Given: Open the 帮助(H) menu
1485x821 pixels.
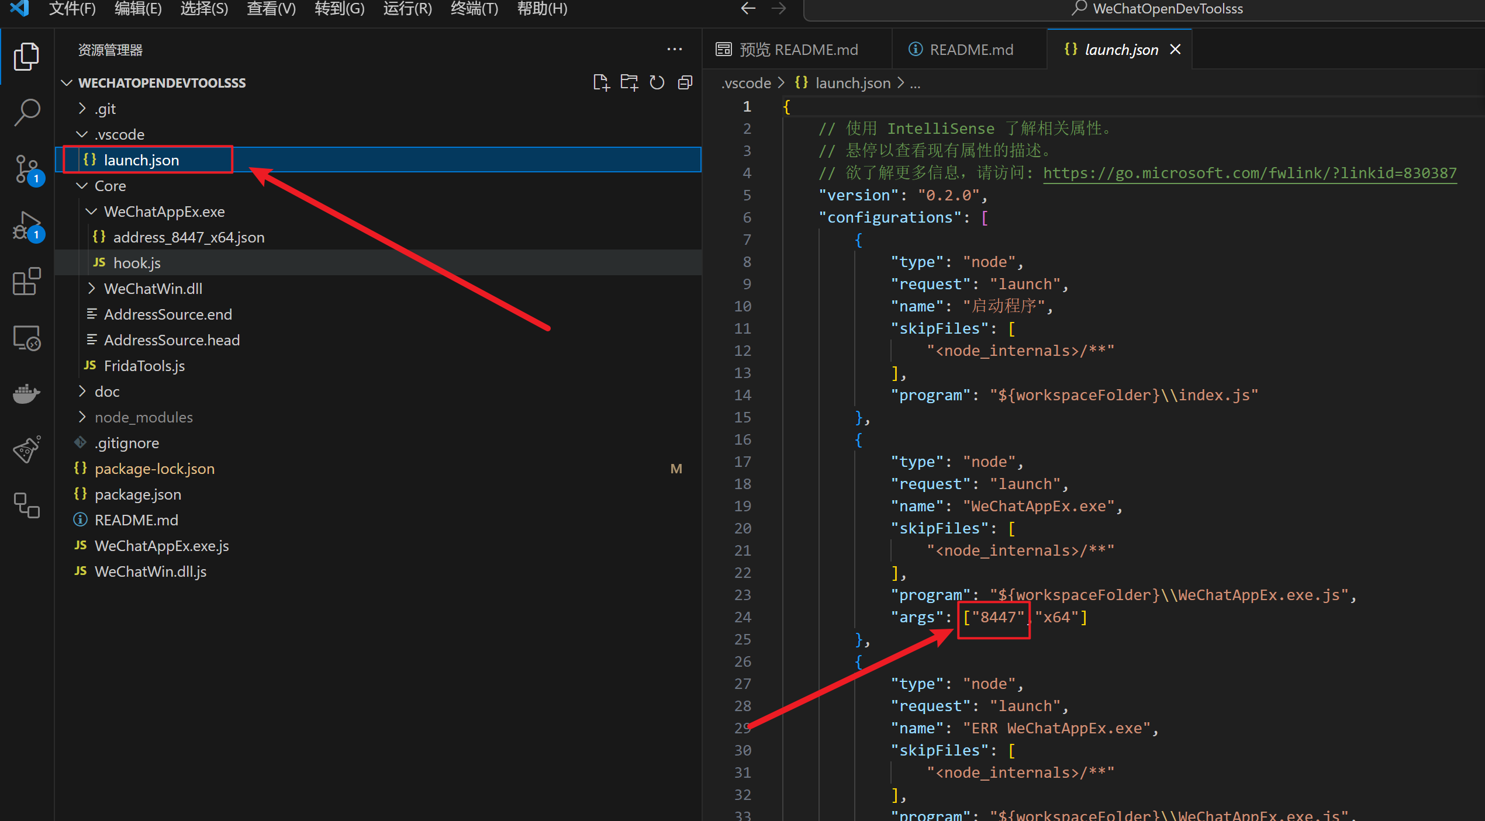Looking at the screenshot, I should (543, 9).
